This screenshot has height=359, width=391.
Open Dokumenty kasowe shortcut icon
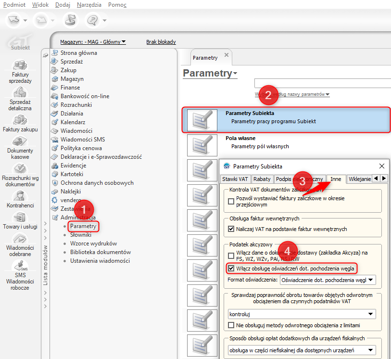(20, 141)
